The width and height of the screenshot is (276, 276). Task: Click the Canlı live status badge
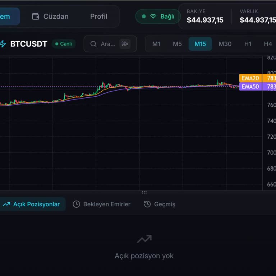[64, 43]
